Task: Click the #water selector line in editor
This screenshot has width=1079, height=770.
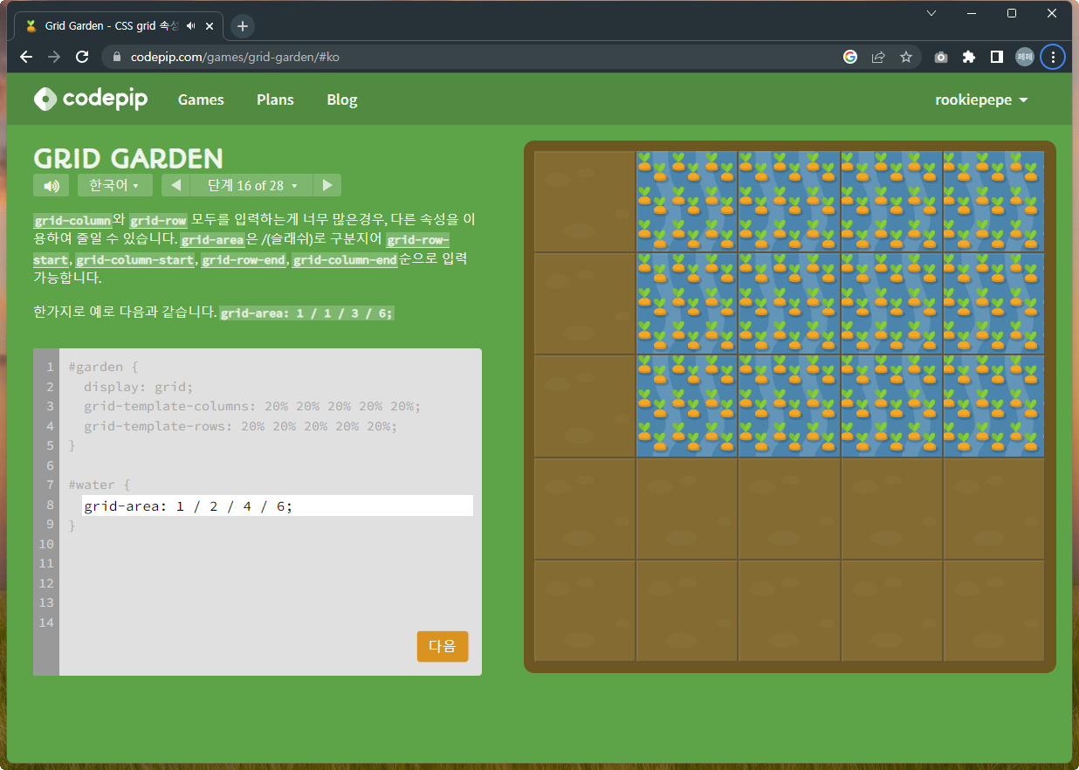Action: tap(99, 485)
